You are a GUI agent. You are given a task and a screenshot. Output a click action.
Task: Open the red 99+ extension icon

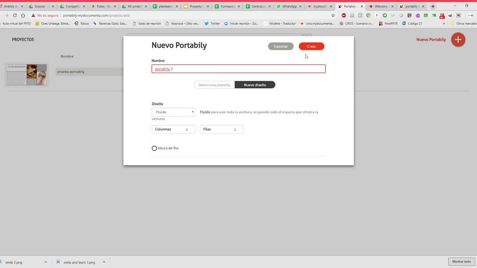tap(442, 16)
